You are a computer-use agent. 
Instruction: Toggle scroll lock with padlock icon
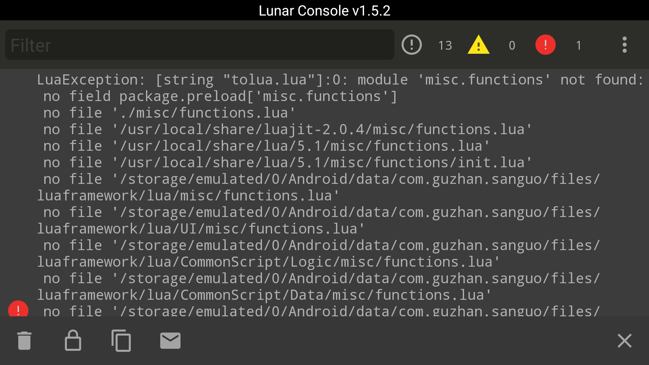73,340
